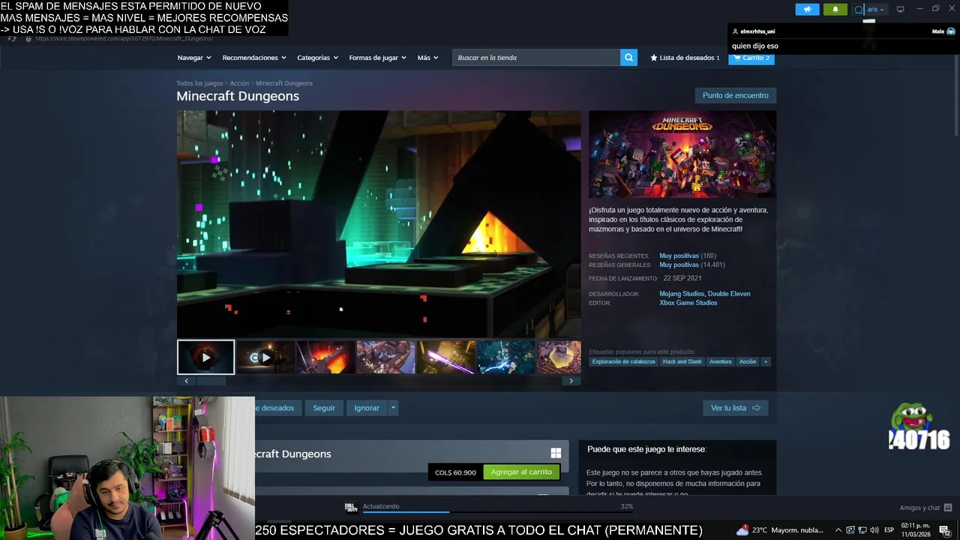The width and height of the screenshot is (960, 540).
Task: Click the Hack and Slash tag
Action: tap(682, 361)
